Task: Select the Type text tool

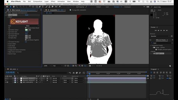Action: click(x=43, y=7)
